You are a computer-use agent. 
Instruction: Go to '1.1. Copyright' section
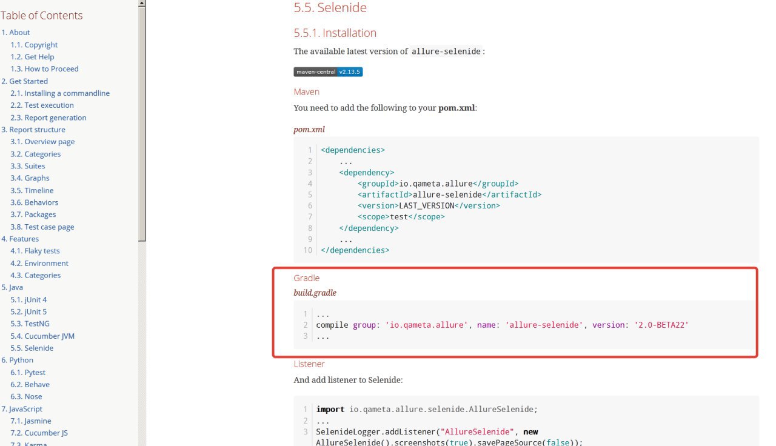coord(34,45)
